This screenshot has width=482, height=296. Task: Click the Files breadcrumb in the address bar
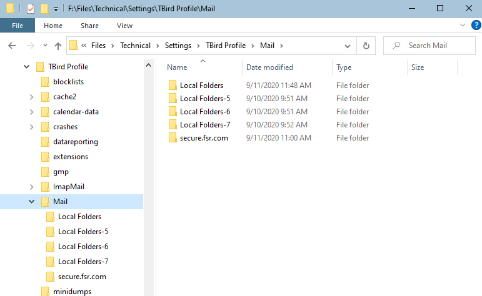98,46
